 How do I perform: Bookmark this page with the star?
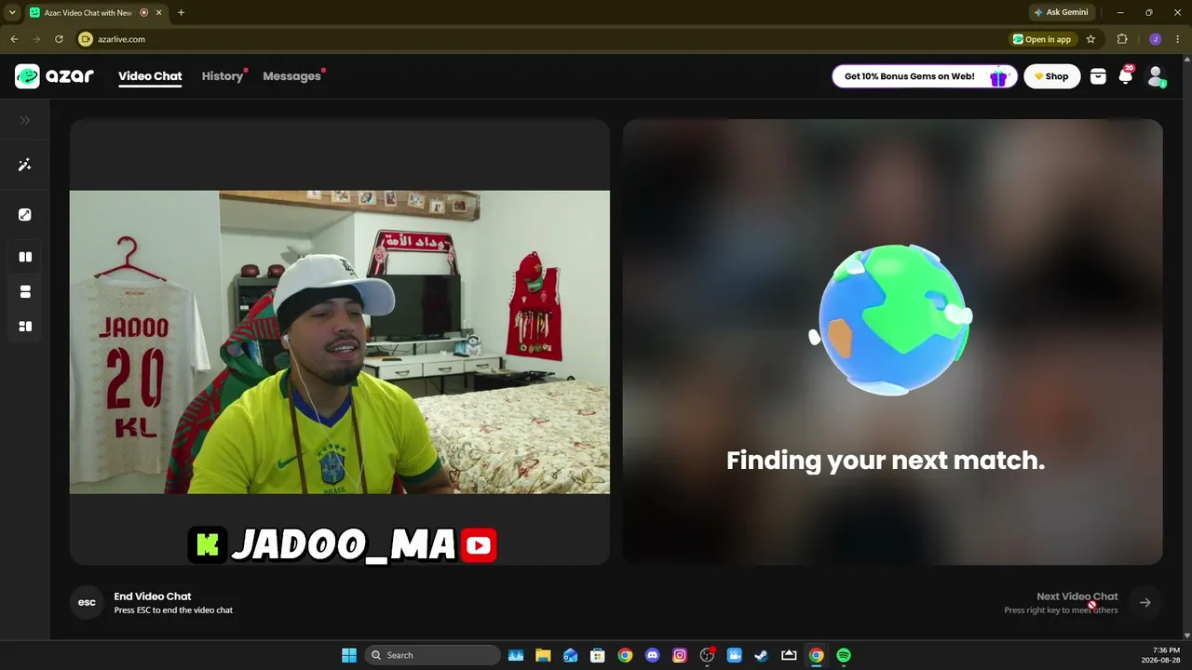pyautogui.click(x=1090, y=39)
